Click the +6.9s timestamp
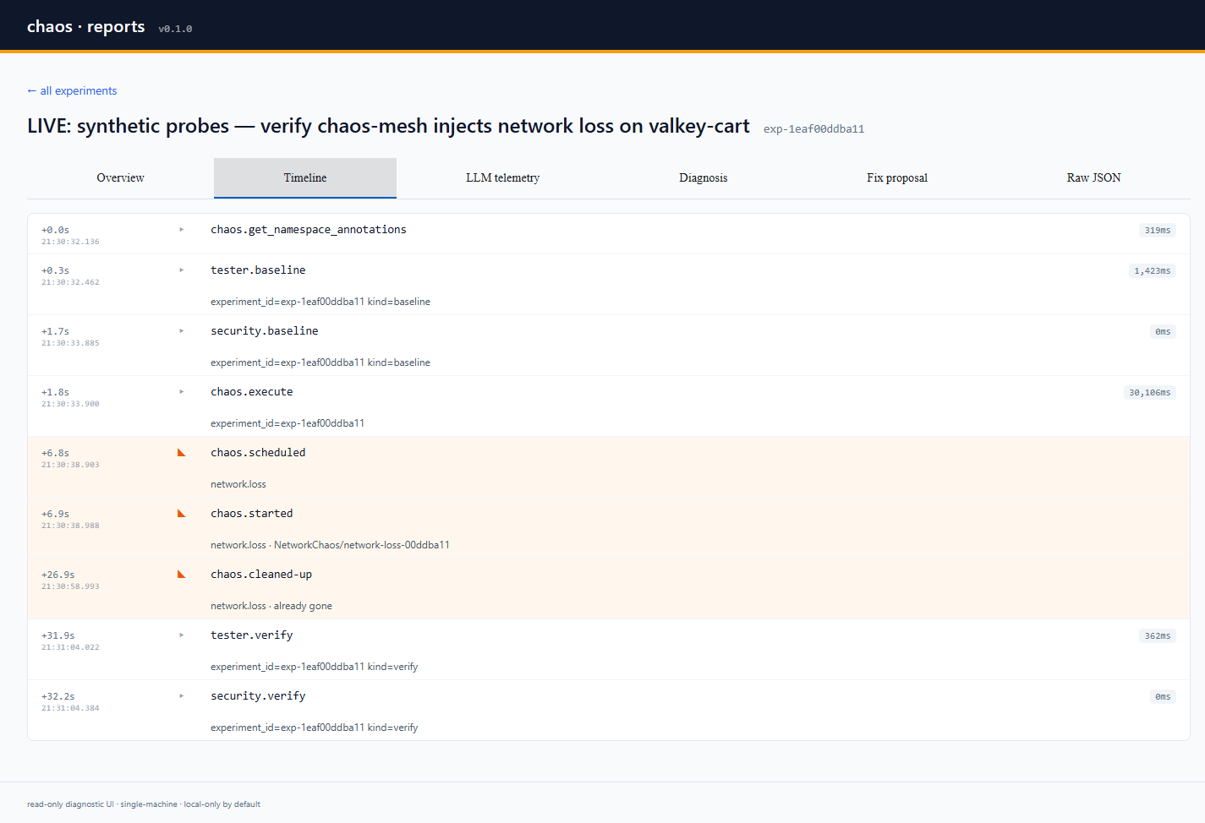Viewport: 1205px width, 823px height. (x=56, y=514)
